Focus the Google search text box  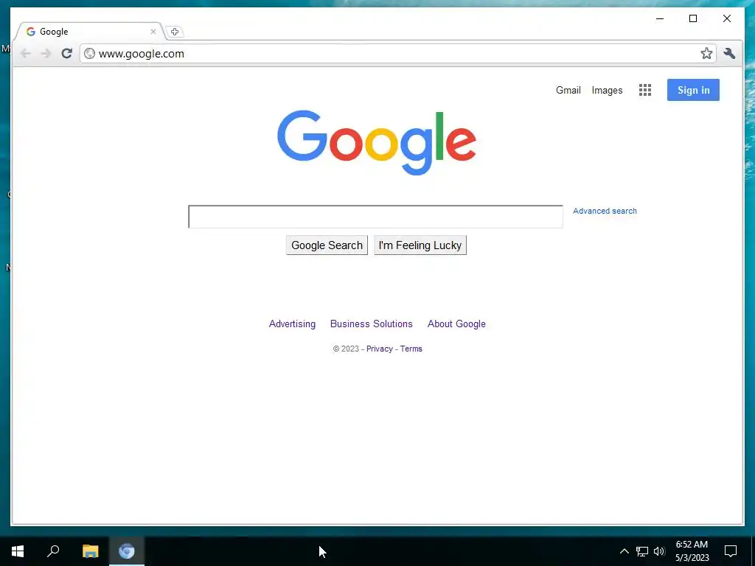(x=375, y=217)
